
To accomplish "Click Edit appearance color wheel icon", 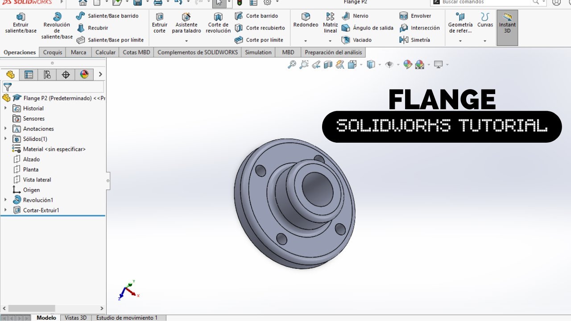I will pyautogui.click(x=407, y=65).
